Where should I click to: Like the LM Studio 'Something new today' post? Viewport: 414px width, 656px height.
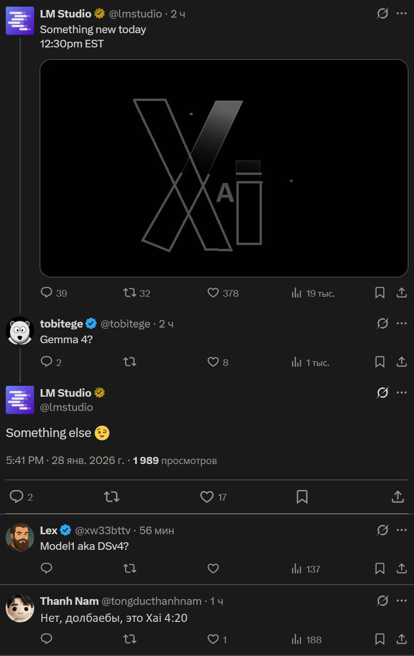pos(213,293)
